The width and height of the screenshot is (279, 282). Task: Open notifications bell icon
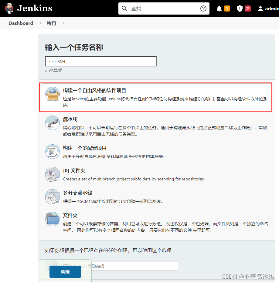[219, 8]
